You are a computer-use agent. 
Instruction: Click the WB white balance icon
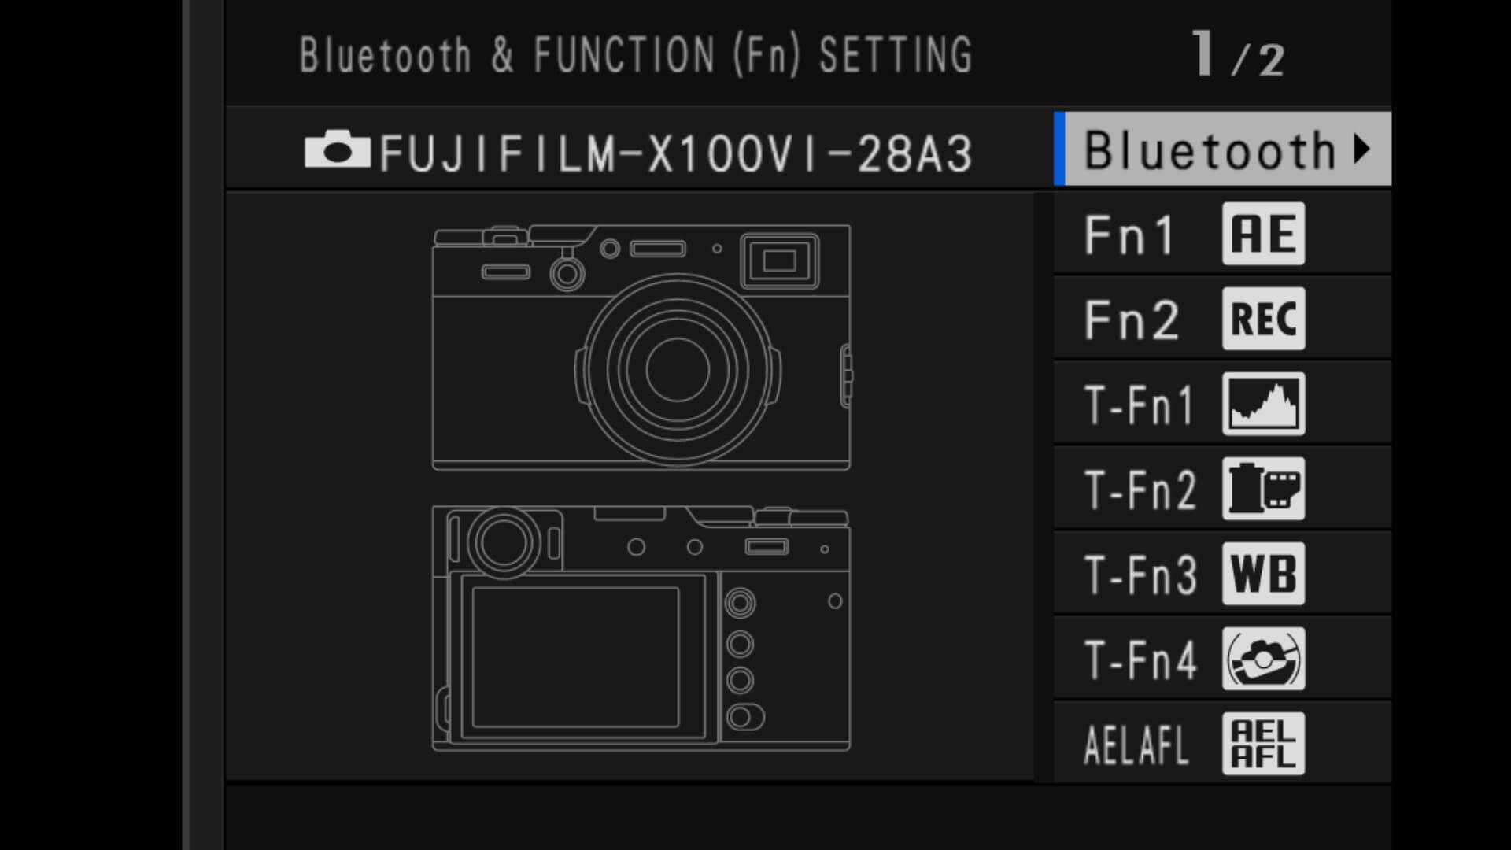click(x=1263, y=574)
